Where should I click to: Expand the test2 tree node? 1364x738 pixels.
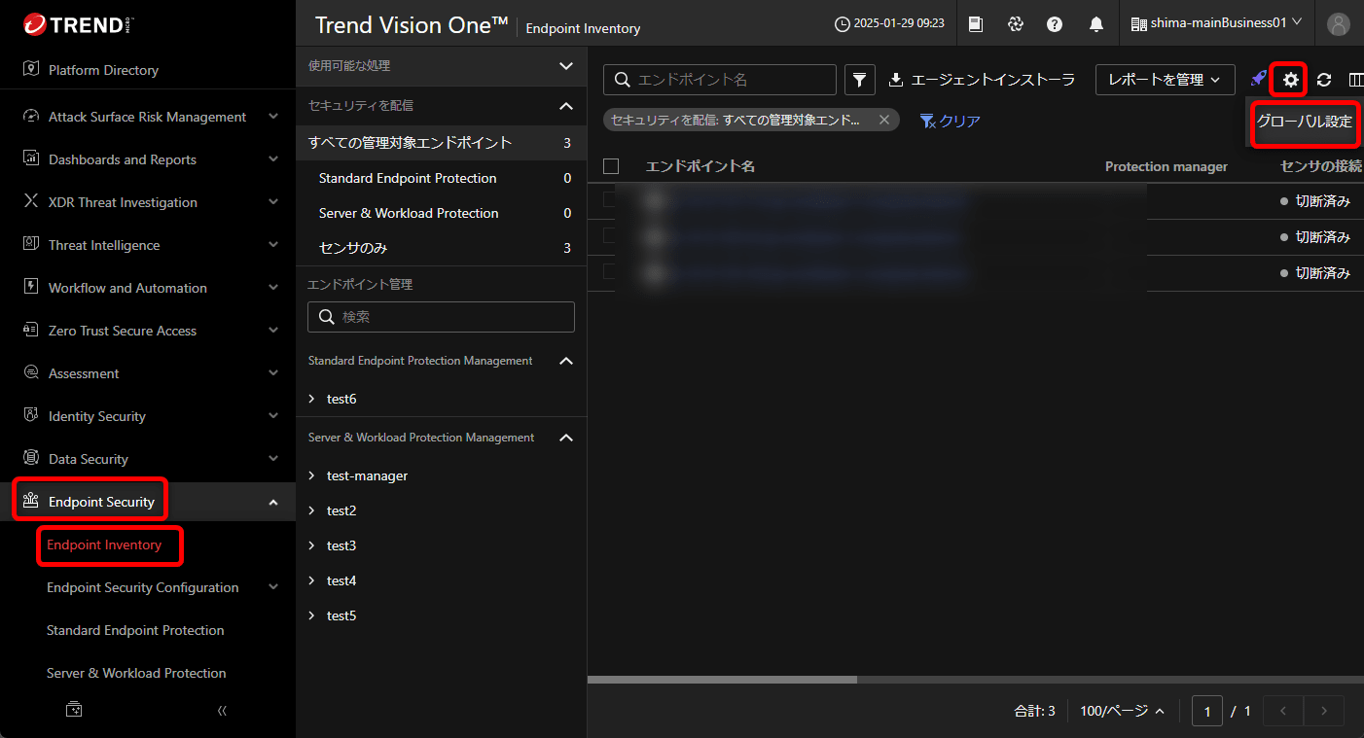pos(311,510)
